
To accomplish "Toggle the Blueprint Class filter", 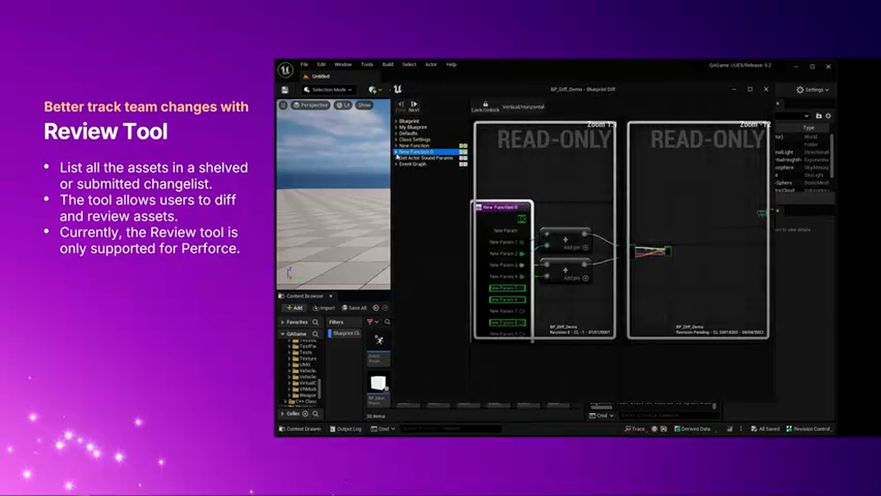I will coord(346,333).
